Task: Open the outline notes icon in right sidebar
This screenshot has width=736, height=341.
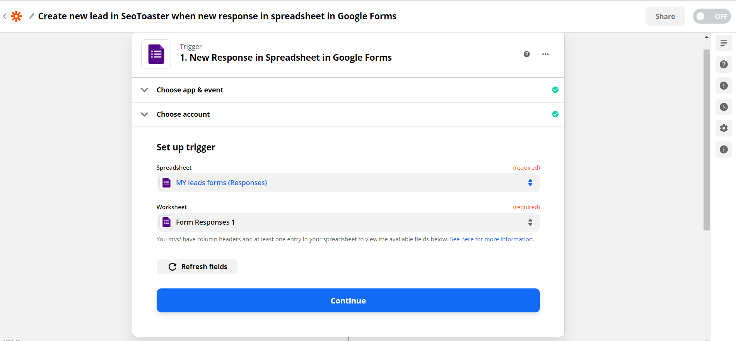Action: pos(723,43)
